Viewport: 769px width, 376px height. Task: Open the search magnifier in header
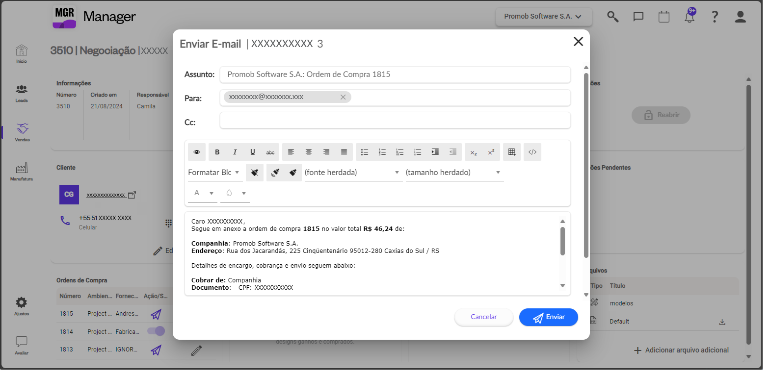point(612,17)
